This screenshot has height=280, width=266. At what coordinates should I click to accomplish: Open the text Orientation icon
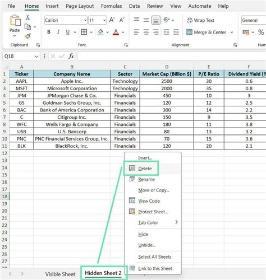click(166, 20)
